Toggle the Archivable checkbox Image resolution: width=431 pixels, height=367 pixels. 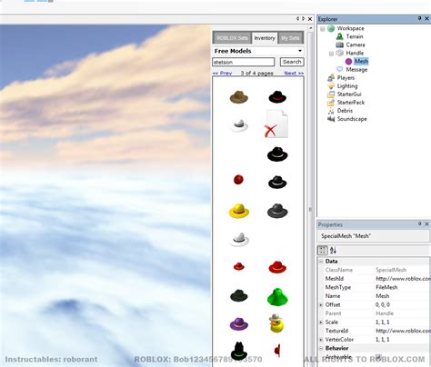click(378, 356)
